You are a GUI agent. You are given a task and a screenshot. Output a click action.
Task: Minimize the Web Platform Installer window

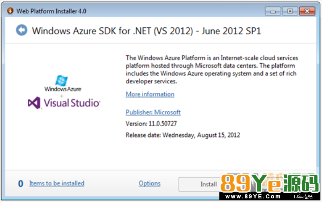[x=273, y=11]
